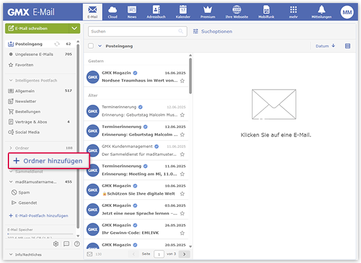The height and width of the screenshot is (263, 361).
Task: Open the Premium crown icon
Action: (208, 12)
